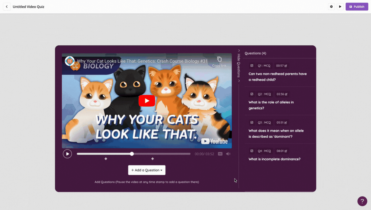
Task: Click the lower chevron below Hide Questions
Action: point(239,81)
